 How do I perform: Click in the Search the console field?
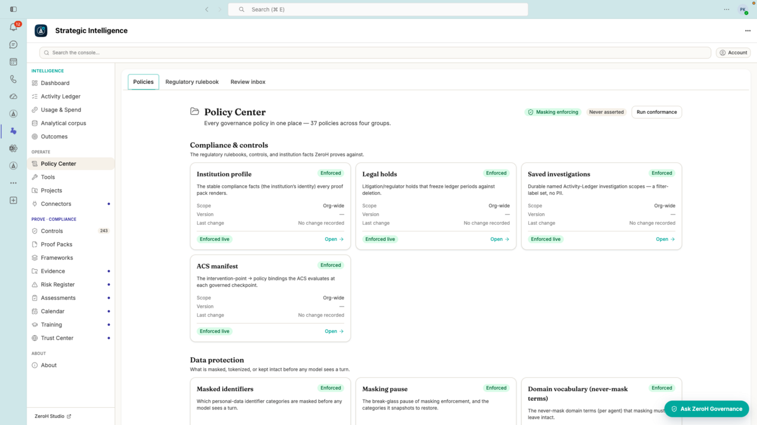375,53
